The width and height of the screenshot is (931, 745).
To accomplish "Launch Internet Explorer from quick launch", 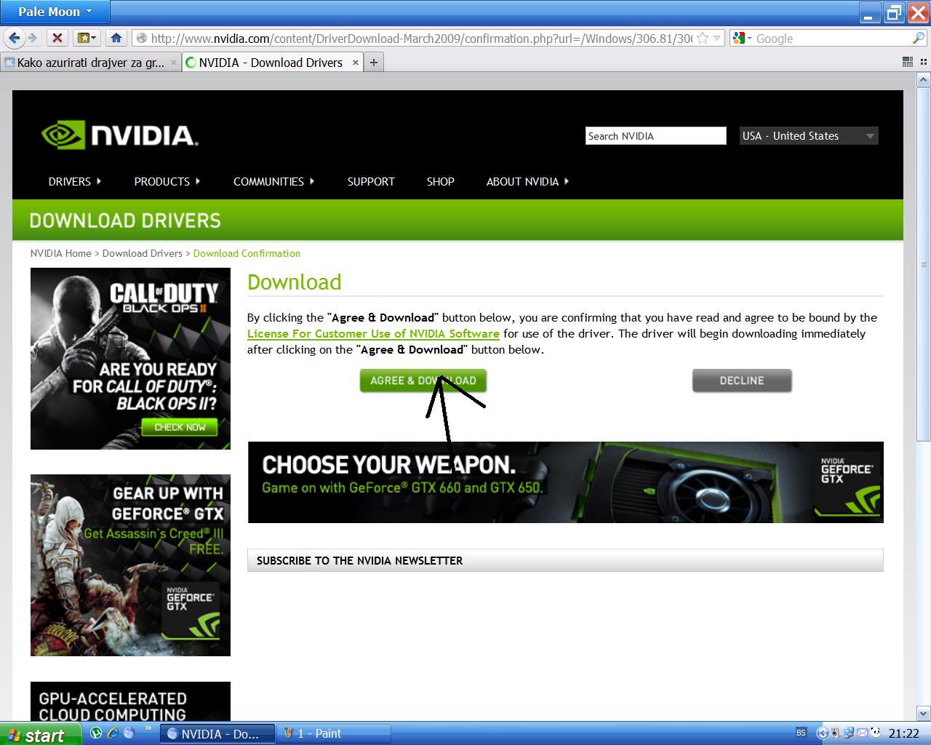I will click(112, 733).
